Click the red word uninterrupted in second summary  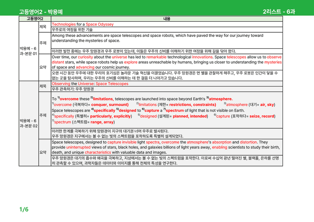[78, 147]
